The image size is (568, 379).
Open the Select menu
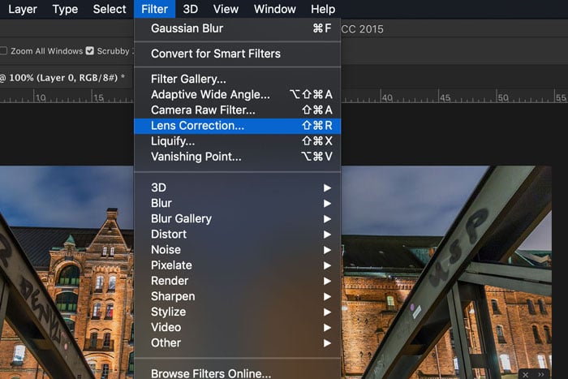point(110,9)
